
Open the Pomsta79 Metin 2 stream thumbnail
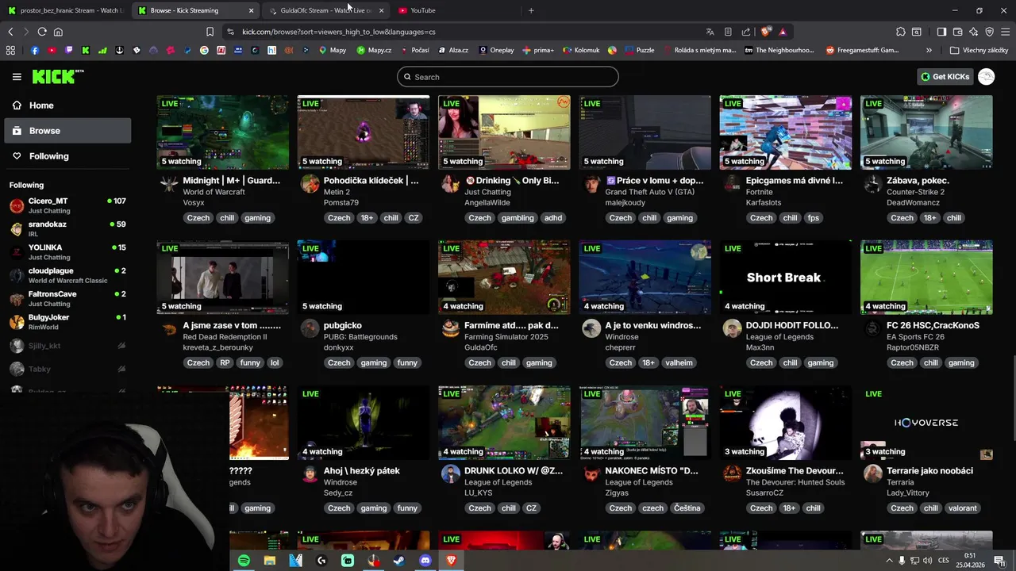pyautogui.click(x=364, y=132)
